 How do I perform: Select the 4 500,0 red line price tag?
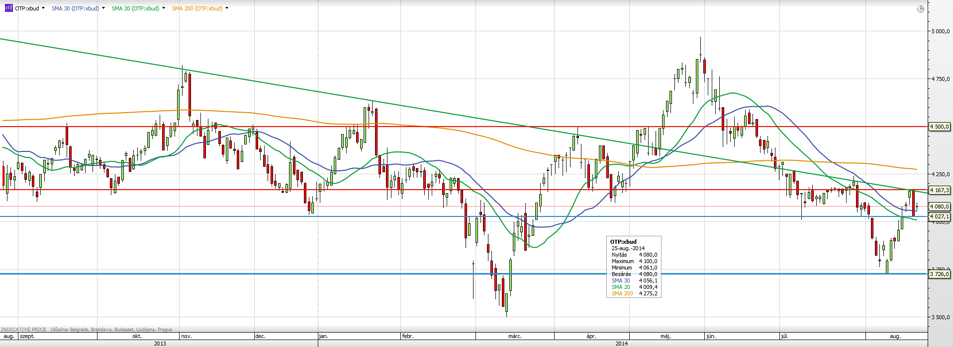[x=940, y=127]
